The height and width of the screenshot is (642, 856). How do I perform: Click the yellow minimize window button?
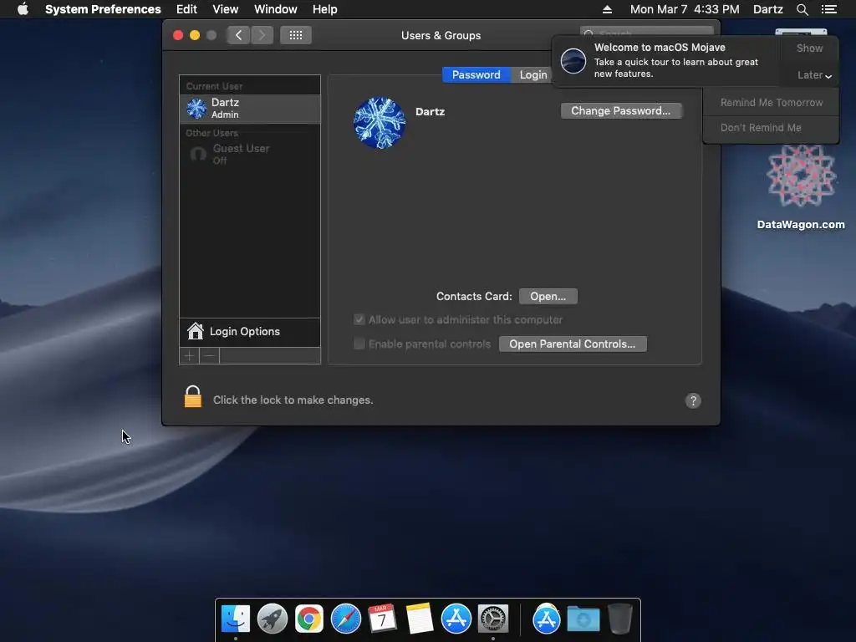[194, 35]
